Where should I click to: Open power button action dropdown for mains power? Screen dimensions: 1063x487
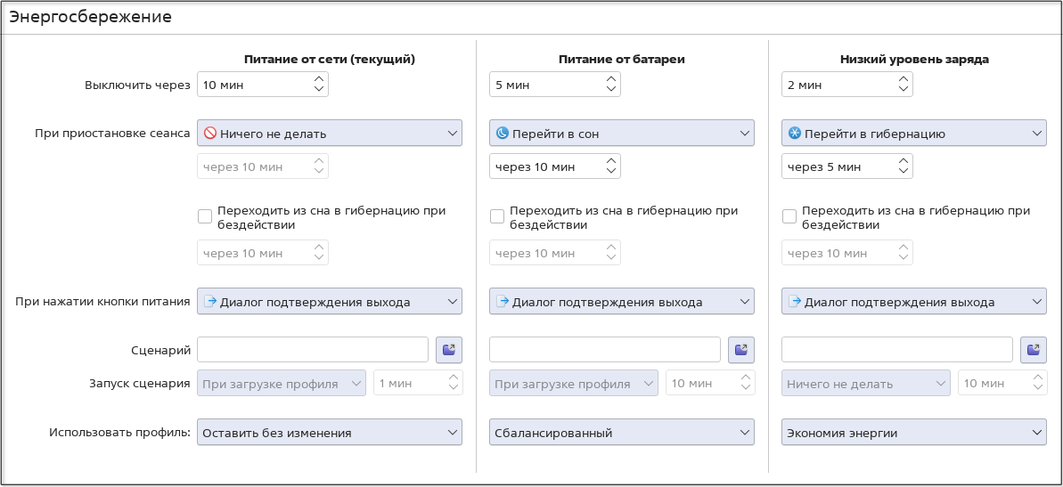pos(329,302)
